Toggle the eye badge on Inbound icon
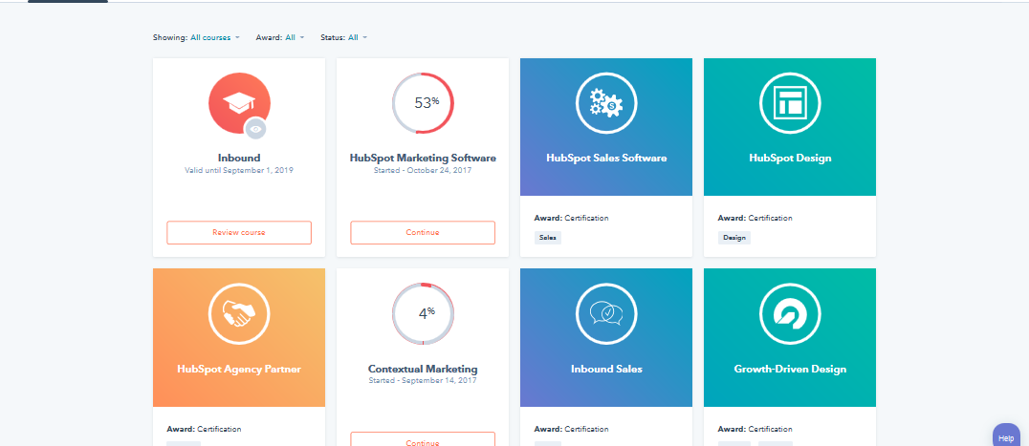The width and height of the screenshot is (1029, 446). (256, 129)
